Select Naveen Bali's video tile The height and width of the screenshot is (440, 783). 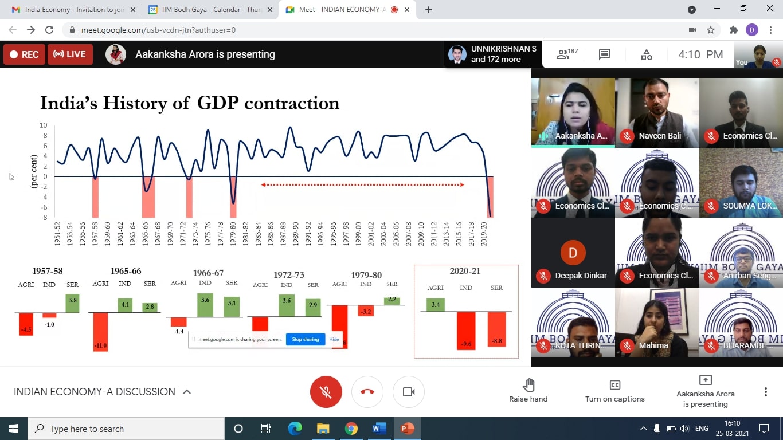pyautogui.click(x=657, y=112)
